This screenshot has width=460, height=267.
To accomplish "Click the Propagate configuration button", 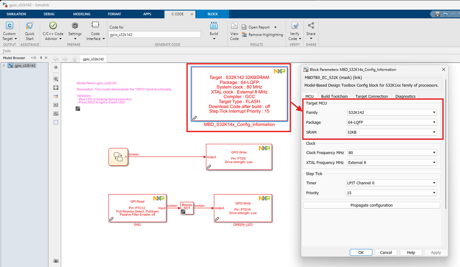I will (372, 205).
